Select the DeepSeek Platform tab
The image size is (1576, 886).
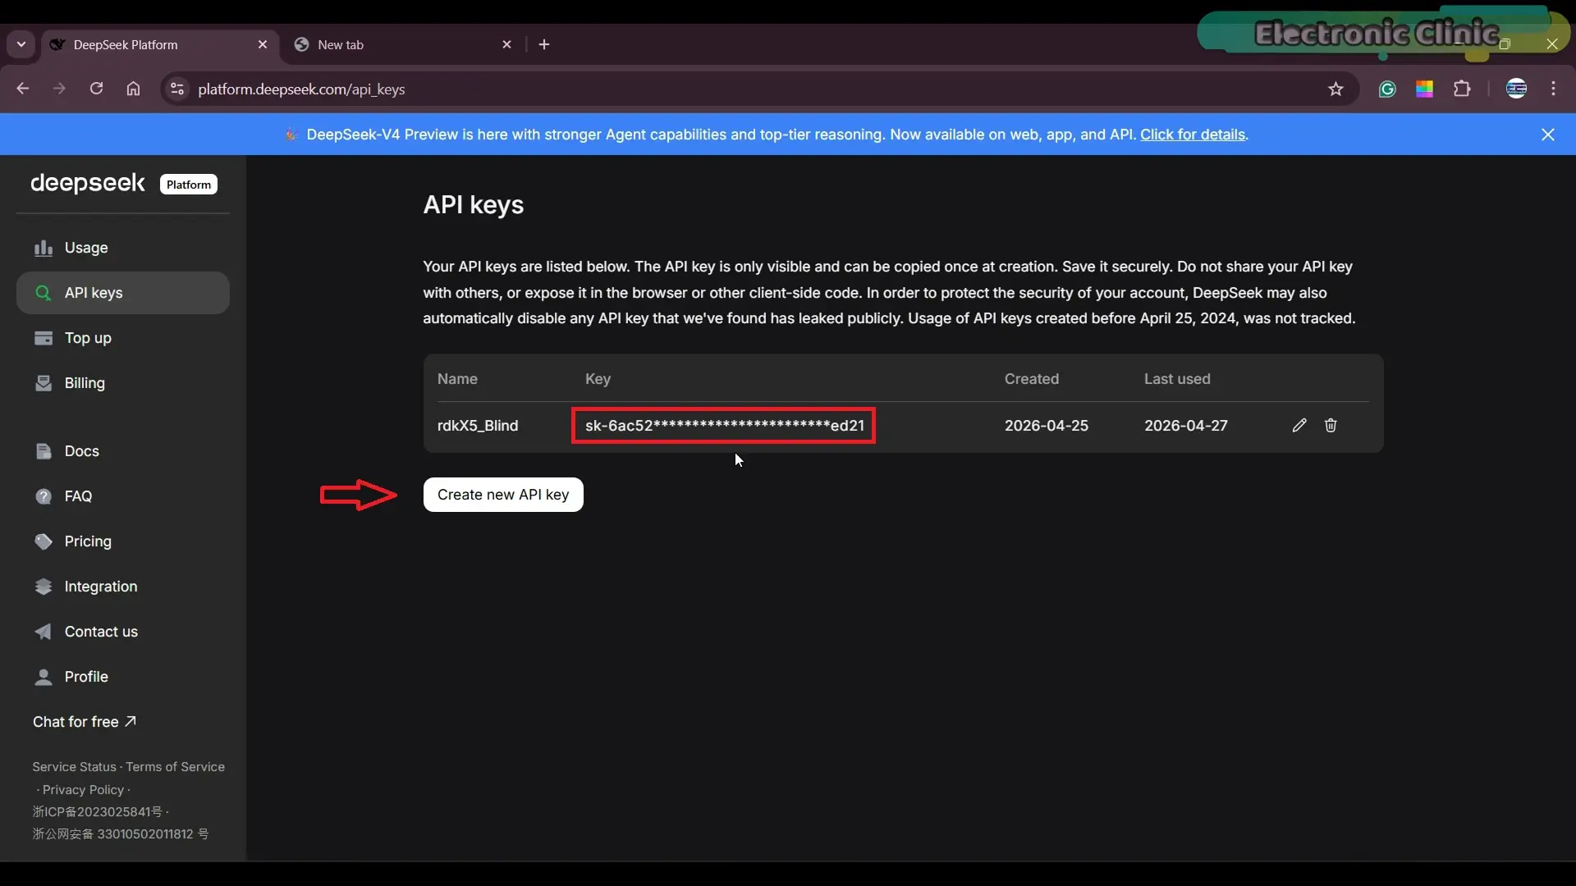tap(160, 45)
